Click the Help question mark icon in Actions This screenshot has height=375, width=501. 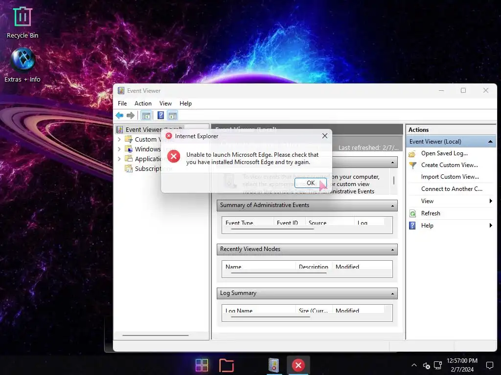pos(412,226)
